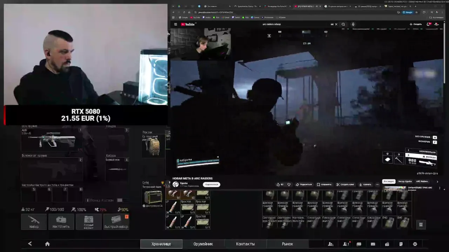This screenshot has height=252, width=449.
Task: Click the Сохранить save button
Action: pyautogui.click(x=324, y=184)
